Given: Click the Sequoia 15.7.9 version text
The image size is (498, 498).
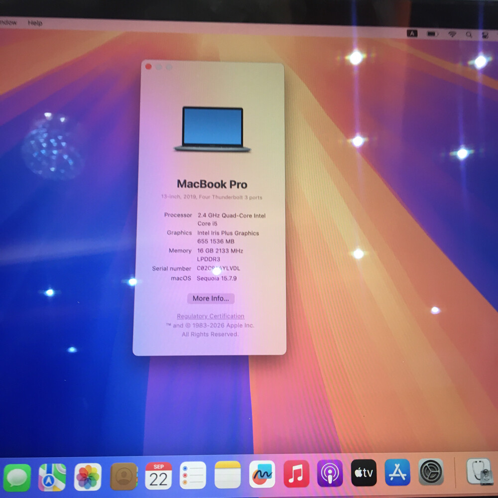Looking at the screenshot, I should pyautogui.click(x=217, y=278).
